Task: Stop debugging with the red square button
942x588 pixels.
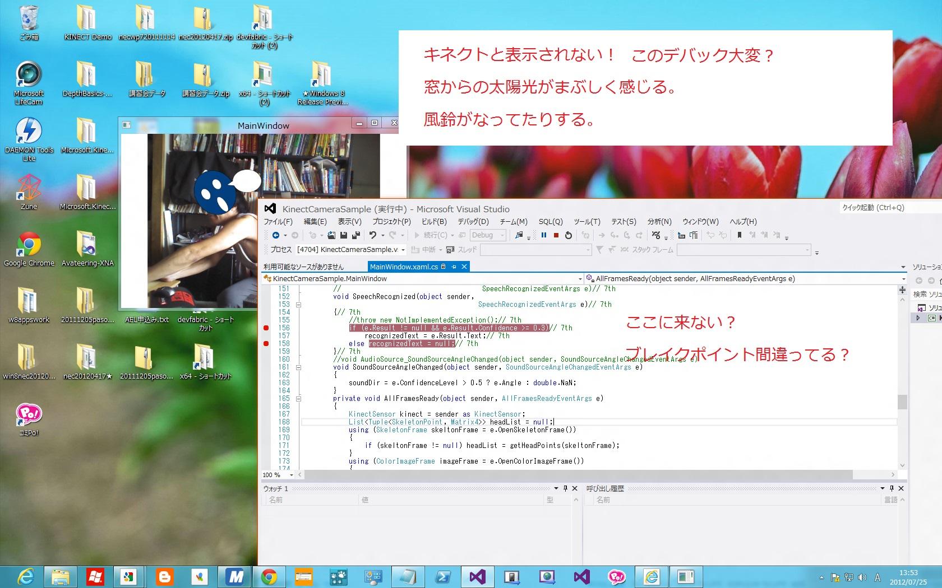Action: 556,235
